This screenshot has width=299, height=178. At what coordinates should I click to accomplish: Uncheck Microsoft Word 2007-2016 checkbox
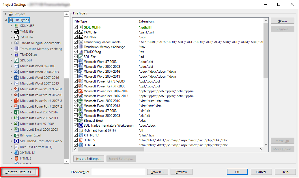click(x=76, y=72)
